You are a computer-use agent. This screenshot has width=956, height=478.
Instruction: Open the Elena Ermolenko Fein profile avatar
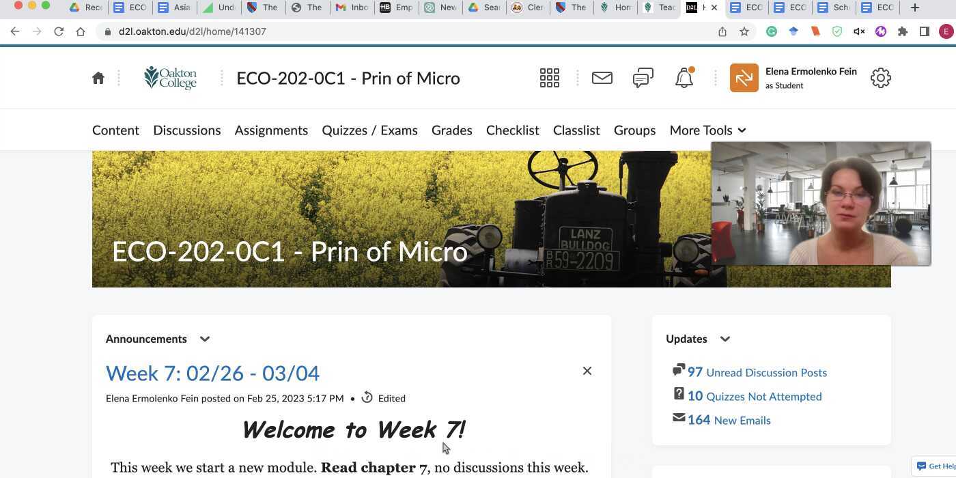click(x=744, y=77)
